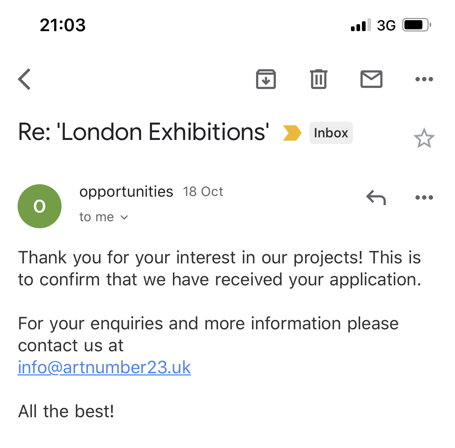Viewport: 455px width, 448px height.
Task: Open top toolbar more options menu
Action: 424,79
